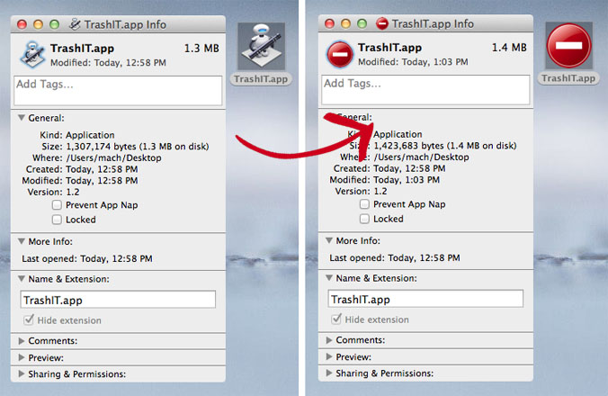608x396 pixels.
Task: Expand Sharing & Permissions in the right window
Action: tap(329, 373)
